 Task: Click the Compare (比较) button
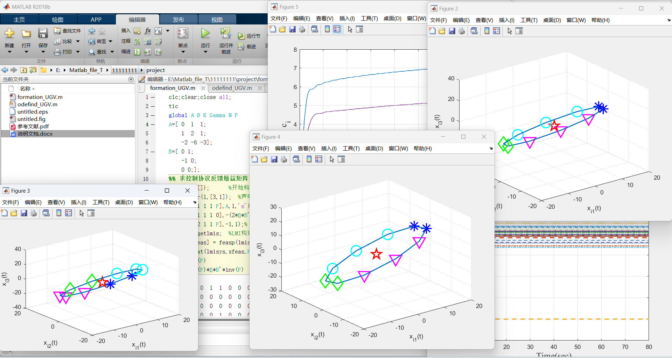pos(63,41)
